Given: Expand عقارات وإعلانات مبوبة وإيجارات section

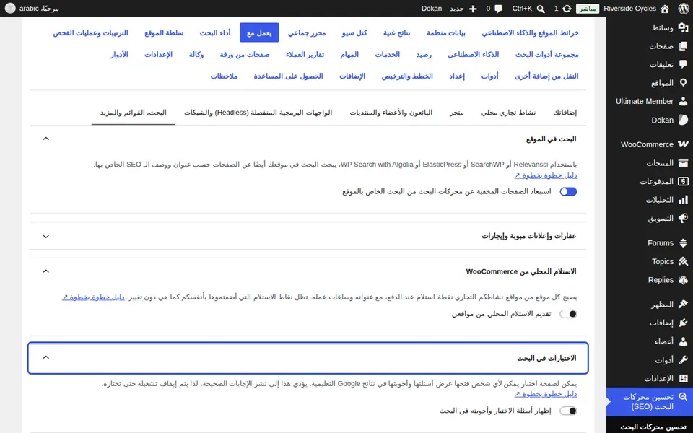Looking at the screenshot, I should click(x=46, y=237).
